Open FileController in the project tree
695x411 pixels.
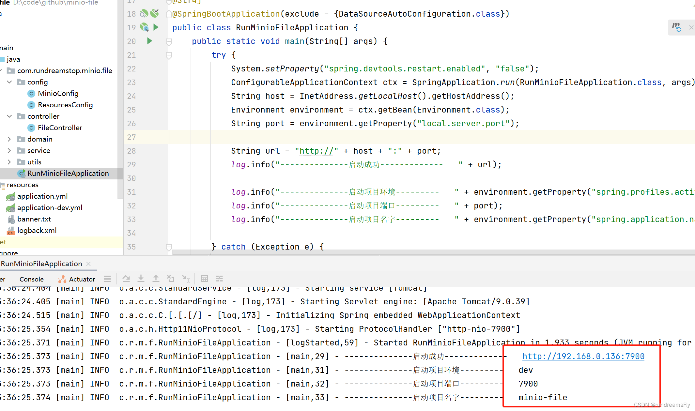point(60,128)
